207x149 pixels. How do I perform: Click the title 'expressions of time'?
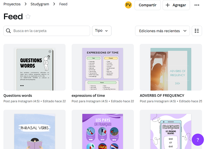[88, 95]
